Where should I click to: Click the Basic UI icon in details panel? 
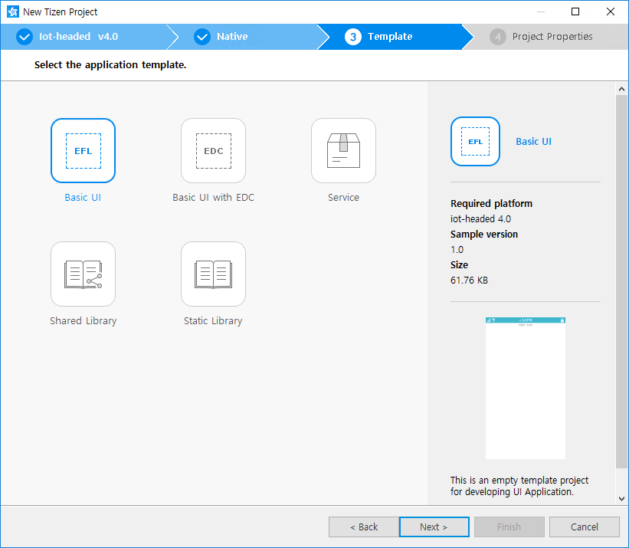(475, 142)
